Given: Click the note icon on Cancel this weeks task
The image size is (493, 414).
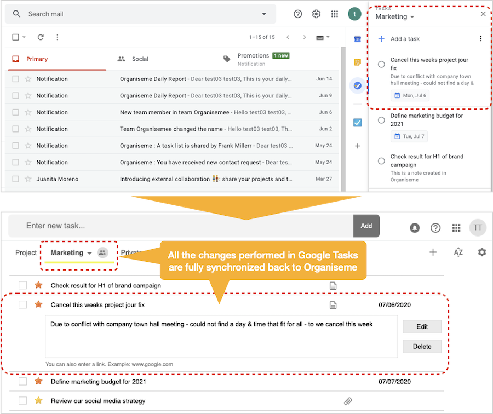Looking at the screenshot, I should pos(333,304).
